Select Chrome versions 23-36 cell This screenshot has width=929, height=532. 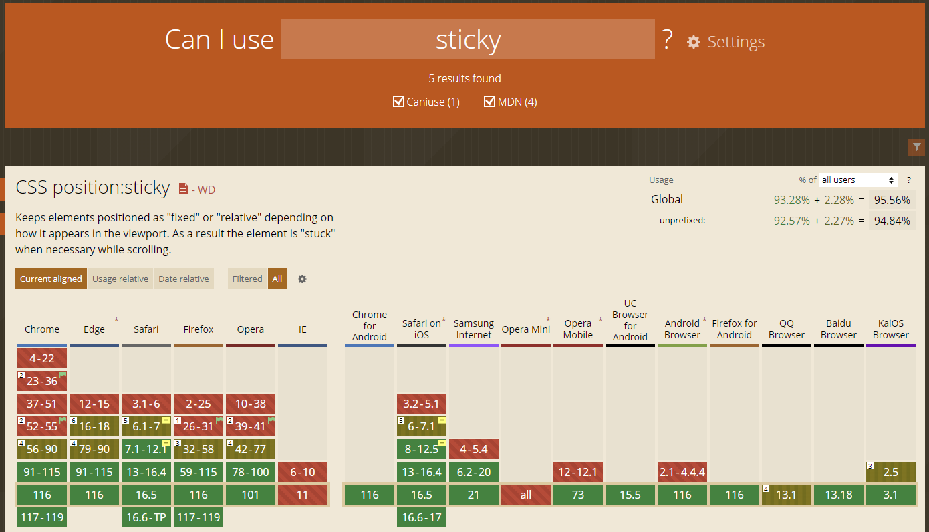click(x=42, y=381)
